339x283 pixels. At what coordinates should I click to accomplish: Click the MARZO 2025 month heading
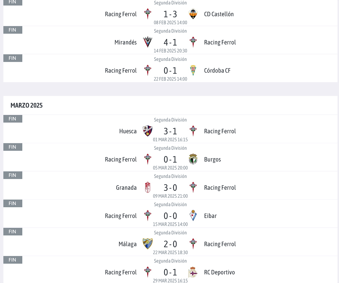26,105
